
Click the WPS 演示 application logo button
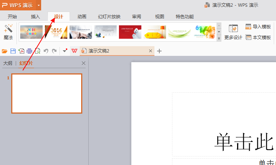18,5
